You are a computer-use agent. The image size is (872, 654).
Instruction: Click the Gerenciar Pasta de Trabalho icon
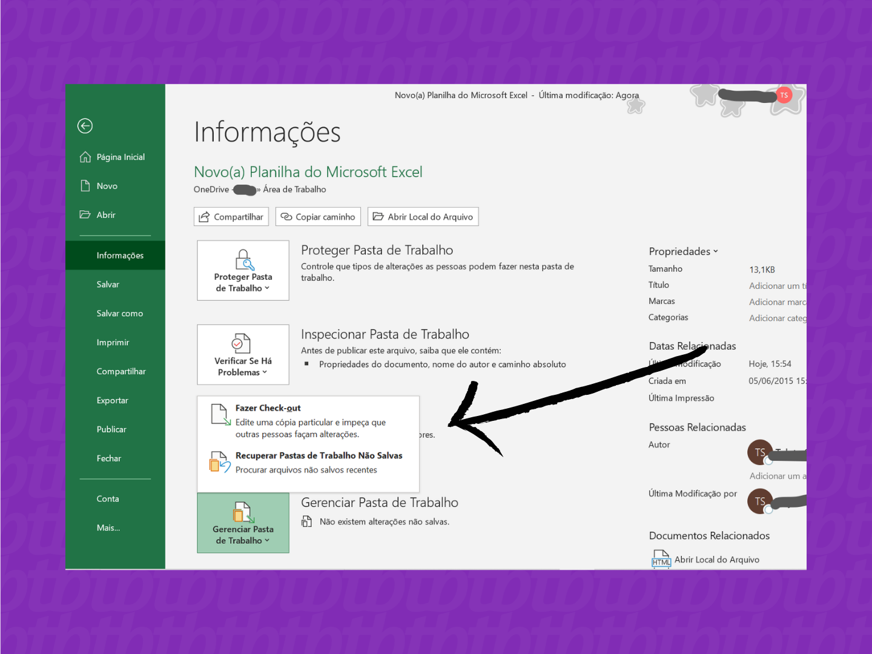pos(243,512)
